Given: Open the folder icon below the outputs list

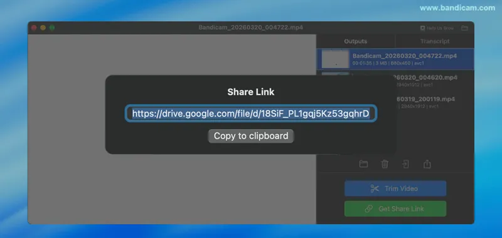Looking at the screenshot, I should click(363, 164).
